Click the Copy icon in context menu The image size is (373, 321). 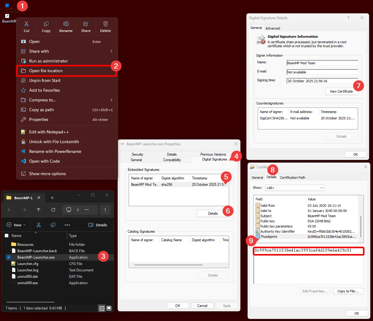46,24
